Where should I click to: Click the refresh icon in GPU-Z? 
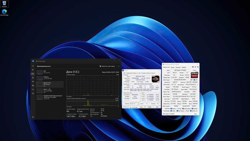[x=195, y=67]
